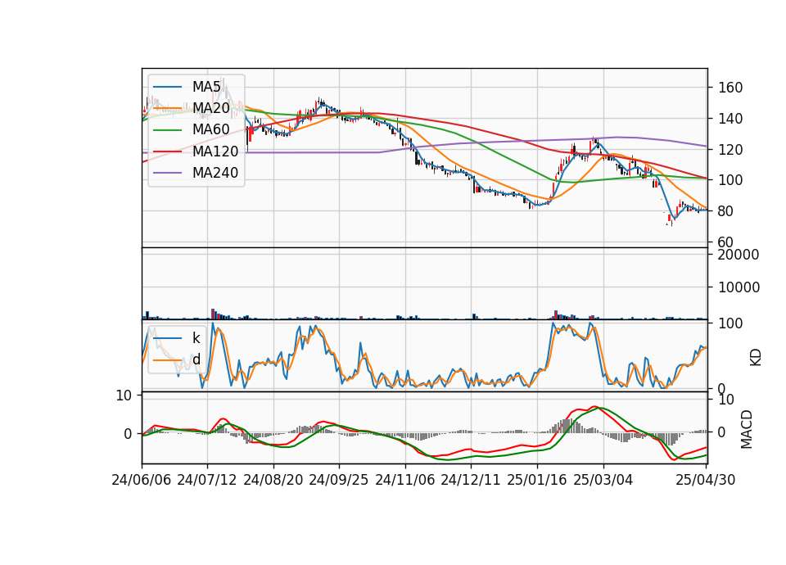Click the MACD axis label
This screenshot has height=565, width=786.
[747, 429]
